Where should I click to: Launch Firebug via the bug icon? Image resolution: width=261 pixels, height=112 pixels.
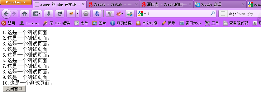point(71,14)
